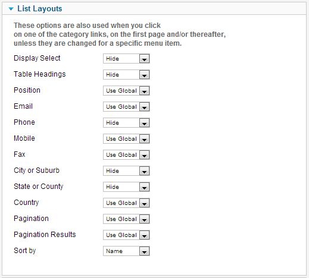Screen dimensions: 309x278
Task: Open the Mobile dropdown
Action: pyautogui.click(x=126, y=139)
